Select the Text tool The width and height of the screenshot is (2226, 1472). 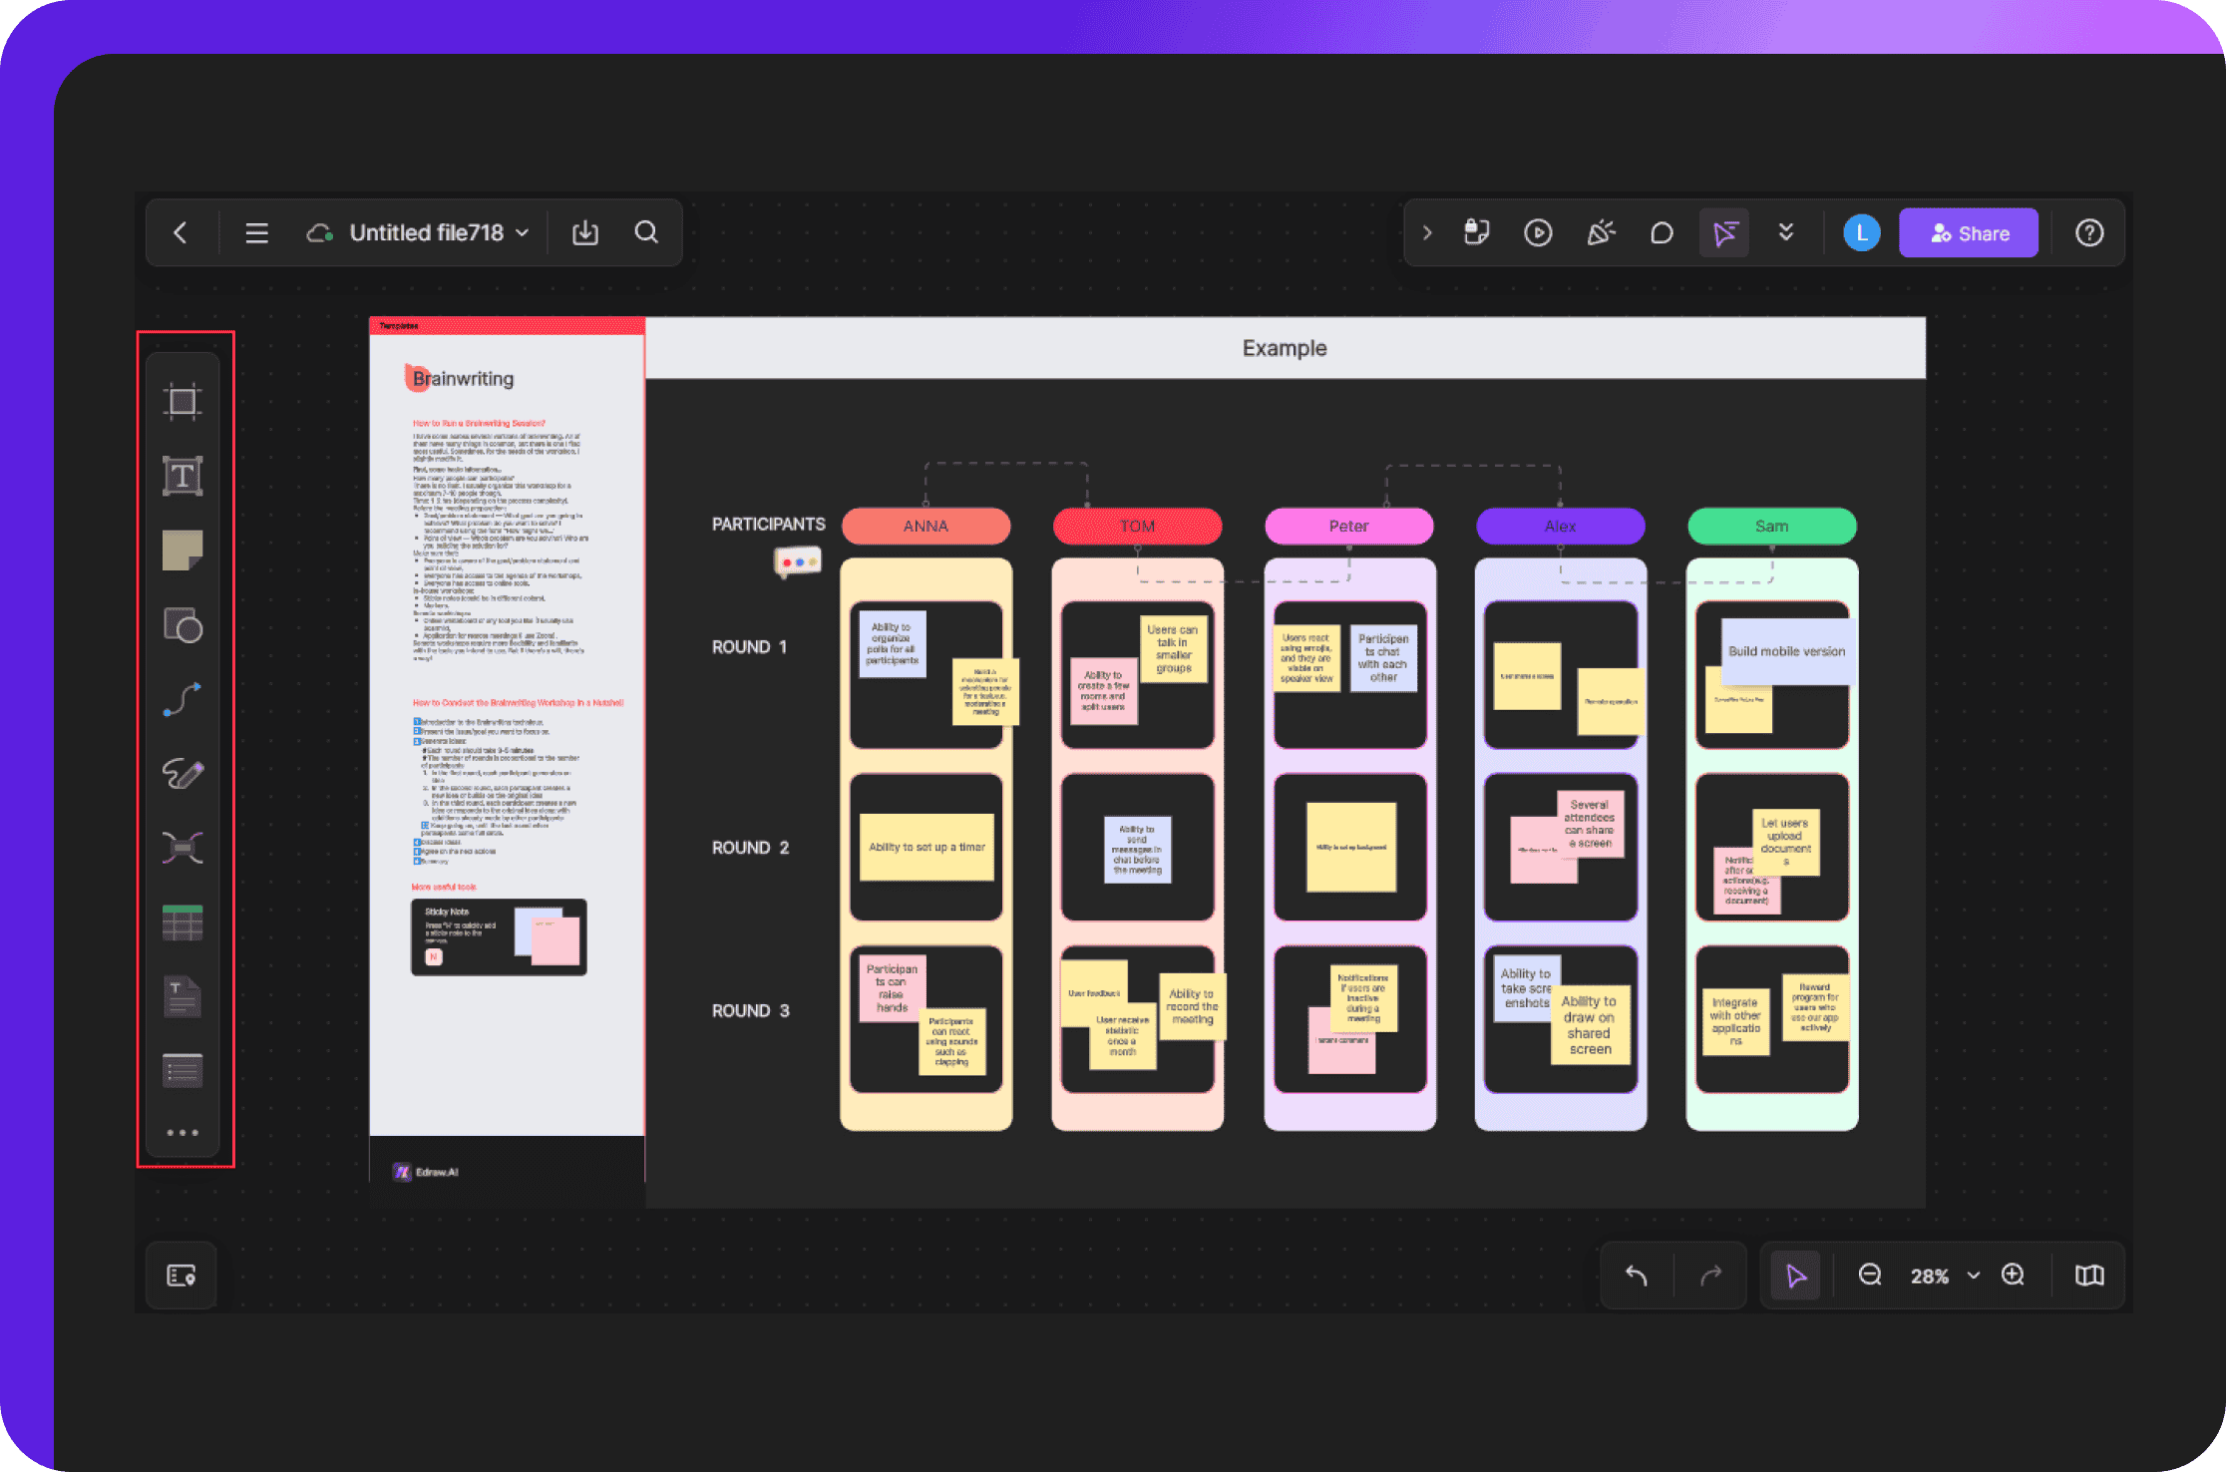coord(183,476)
